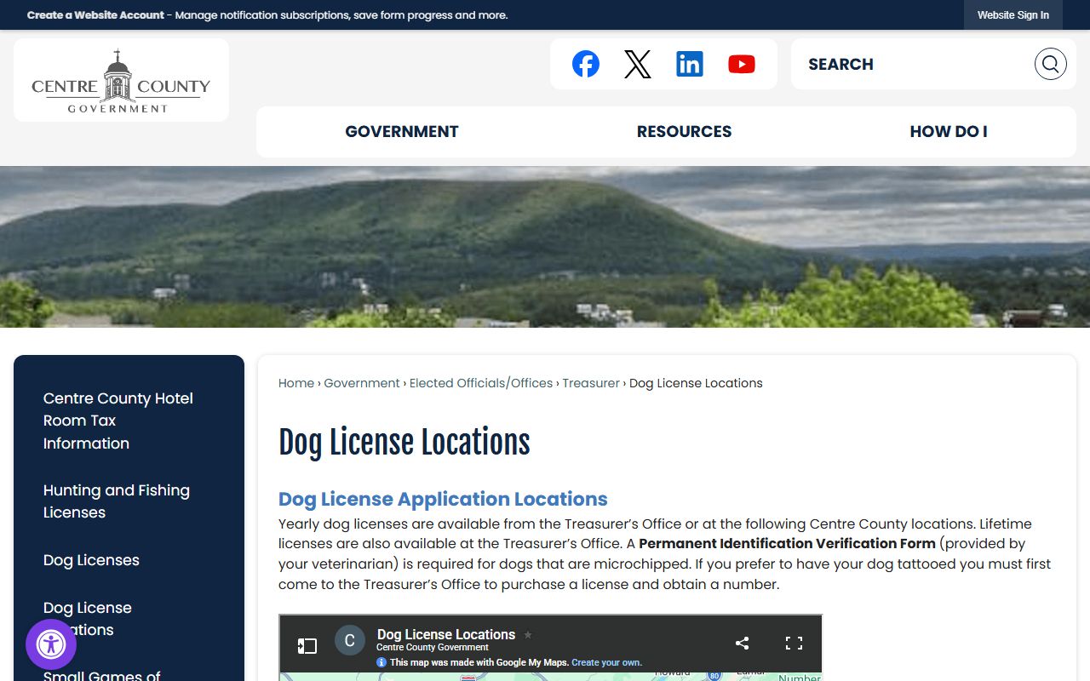Select Dog Licenses in the sidebar
The width and height of the screenshot is (1090, 681).
click(91, 560)
